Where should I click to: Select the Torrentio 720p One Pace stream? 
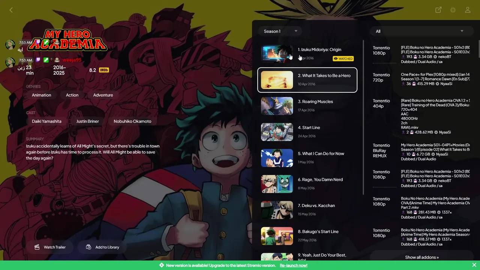pyautogui.click(x=422, y=79)
